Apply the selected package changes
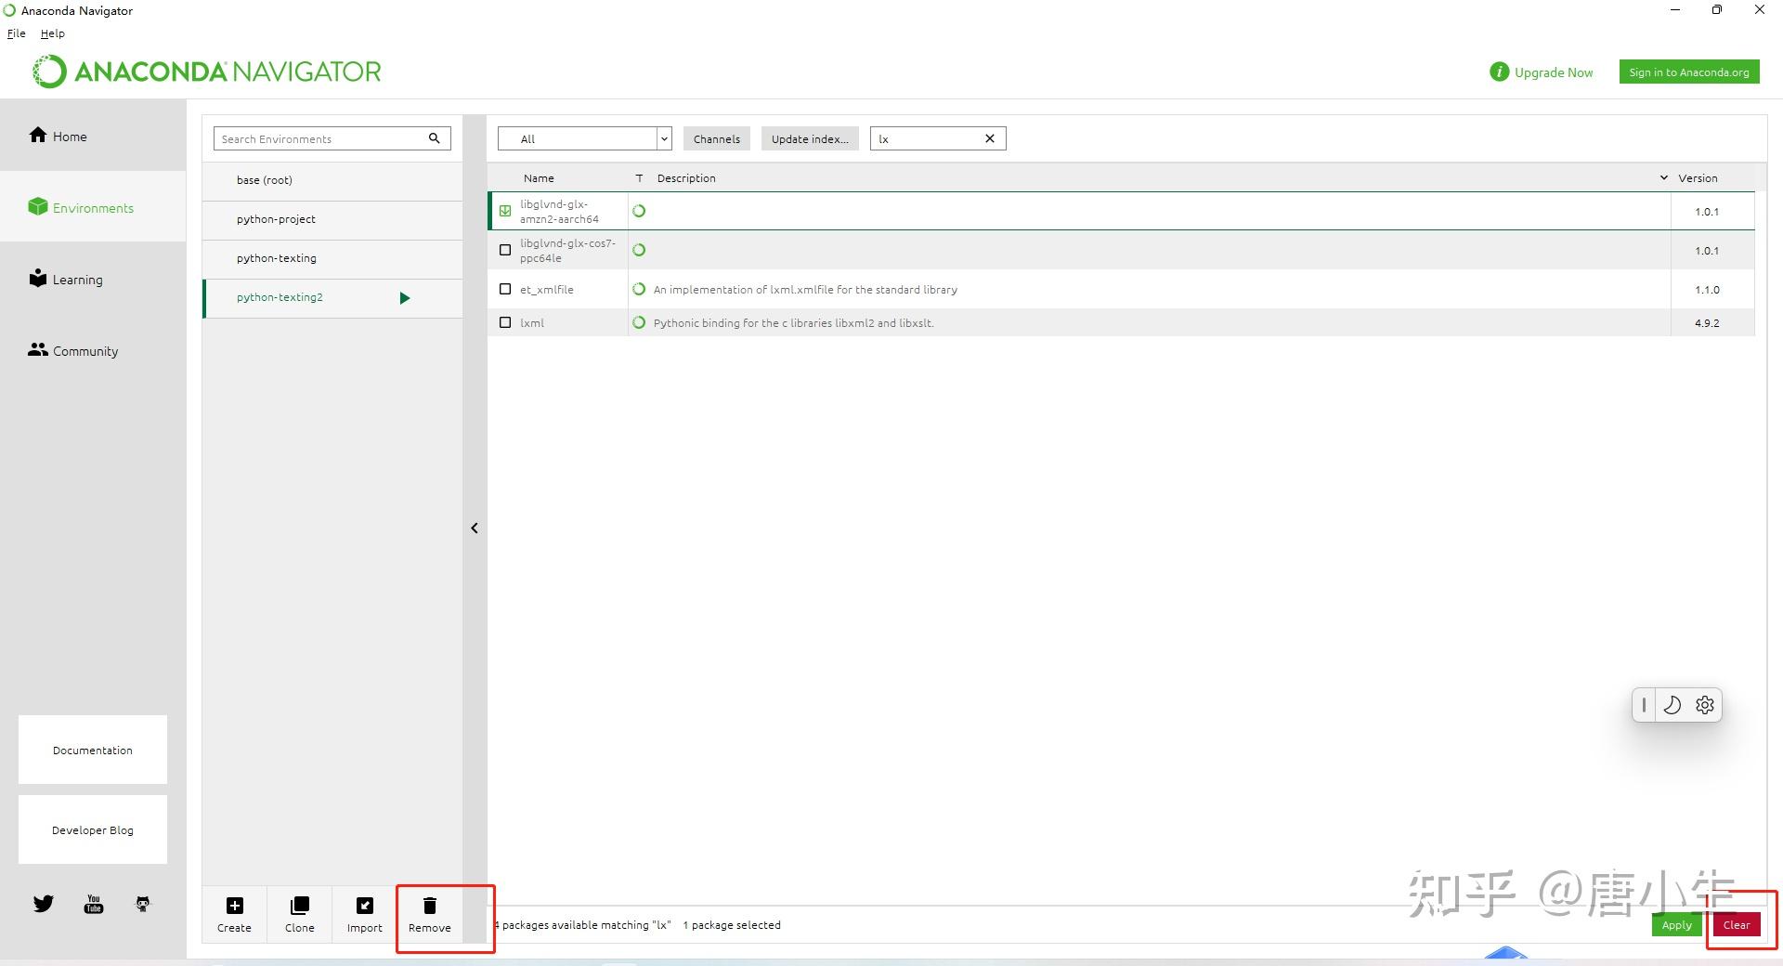The width and height of the screenshot is (1783, 966). tap(1676, 924)
